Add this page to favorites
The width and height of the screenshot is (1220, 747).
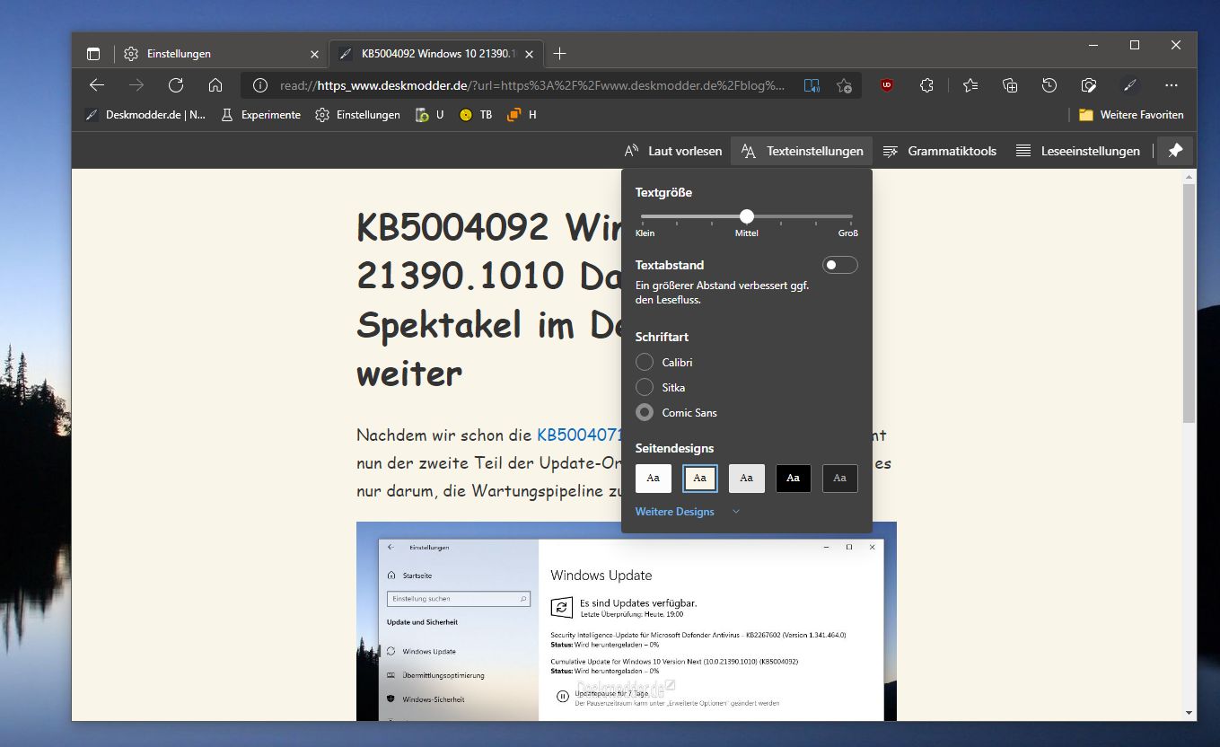(844, 86)
